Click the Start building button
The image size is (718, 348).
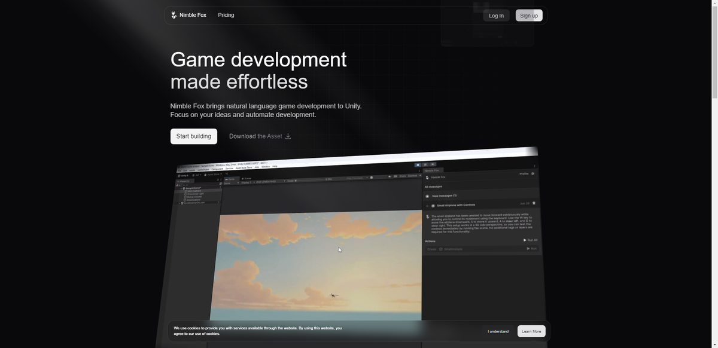(194, 136)
